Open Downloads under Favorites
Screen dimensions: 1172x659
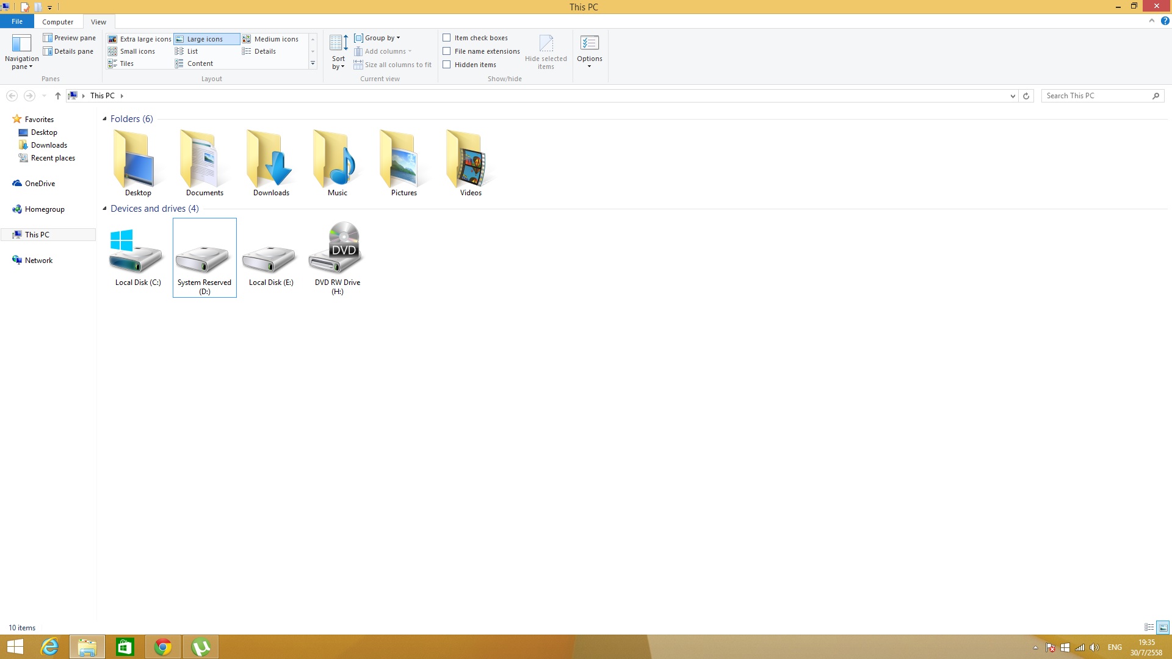(49, 145)
